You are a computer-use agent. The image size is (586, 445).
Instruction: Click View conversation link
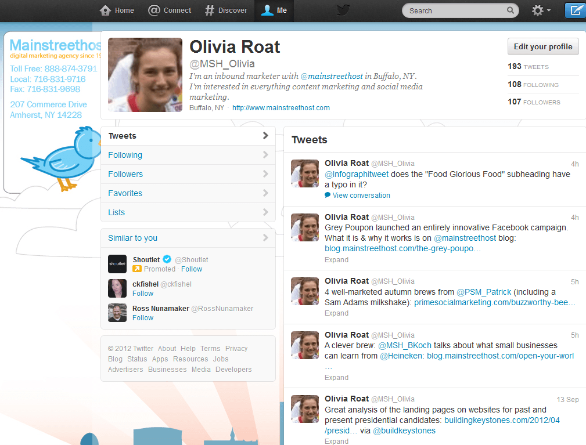coord(361,196)
